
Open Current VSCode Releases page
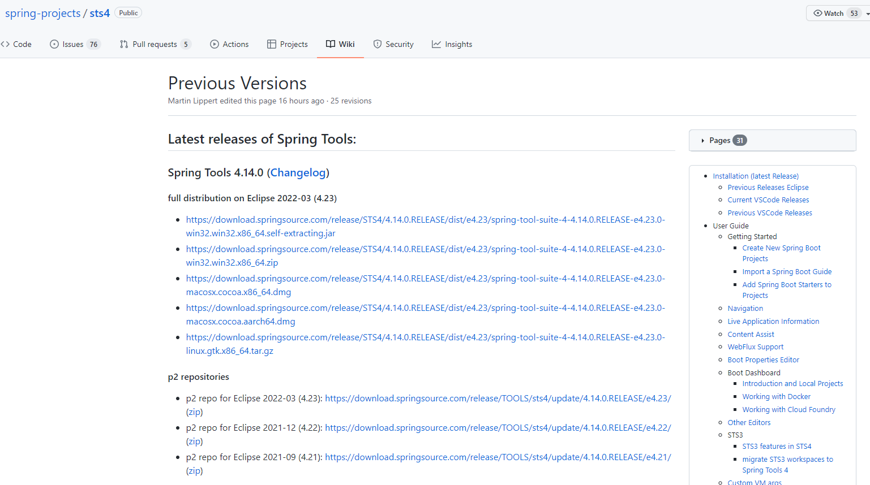(768, 200)
